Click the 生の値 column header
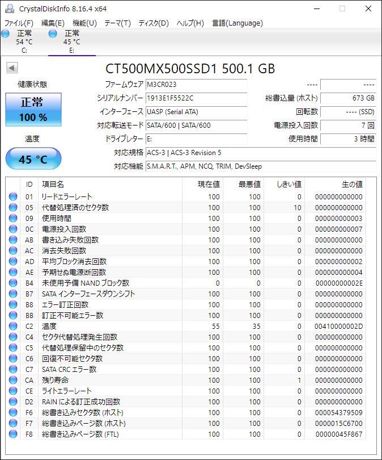Viewport: 382px width, 460px height. tap(336, 184)
